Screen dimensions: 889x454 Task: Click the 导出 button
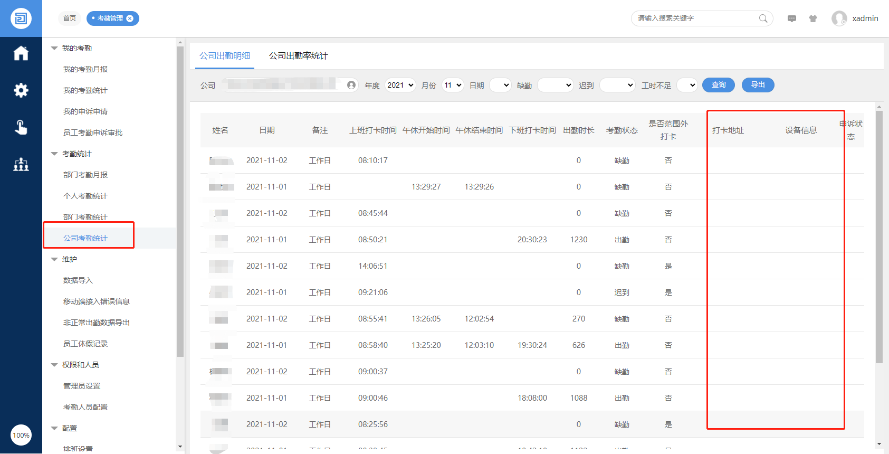pos(758,85)
